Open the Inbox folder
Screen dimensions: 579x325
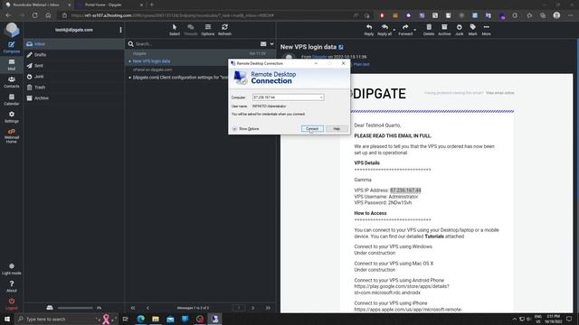[x=74, y=44]
